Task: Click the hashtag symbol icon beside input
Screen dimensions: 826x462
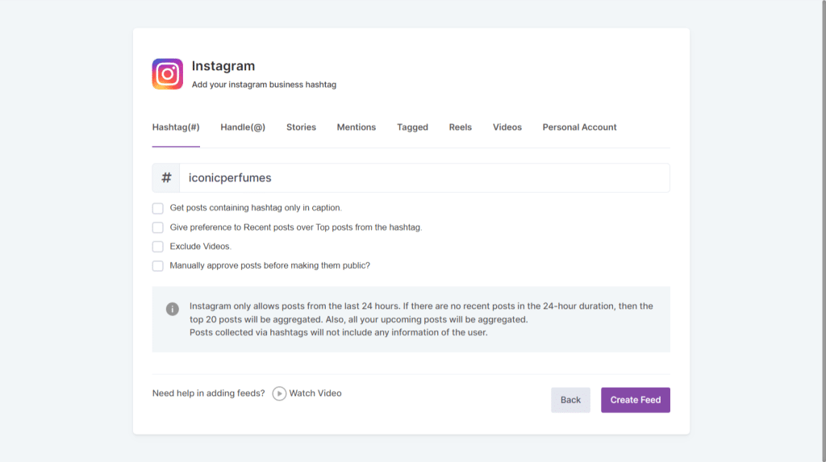Action: (x=166, y=178)
